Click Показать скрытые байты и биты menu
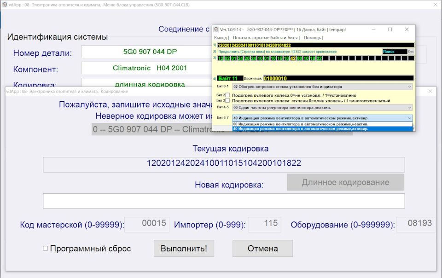Screen dimensions: 442x278 click(266, 37)
